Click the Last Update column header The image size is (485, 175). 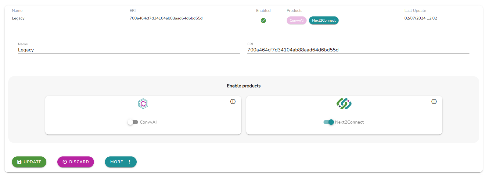(x=415, y=11)
